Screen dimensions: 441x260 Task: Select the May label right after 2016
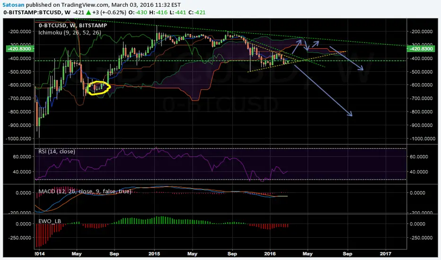[308, 254]
